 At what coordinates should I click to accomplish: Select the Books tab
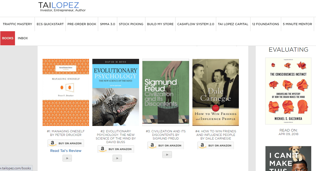8,38
